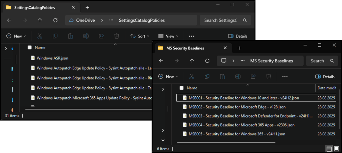Screen dimensions: 342x153
Task: Toggle Details pane in MS Security Baselines window
Action: (325, 76)
